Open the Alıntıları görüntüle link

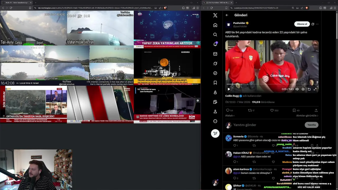pos(307,116)
